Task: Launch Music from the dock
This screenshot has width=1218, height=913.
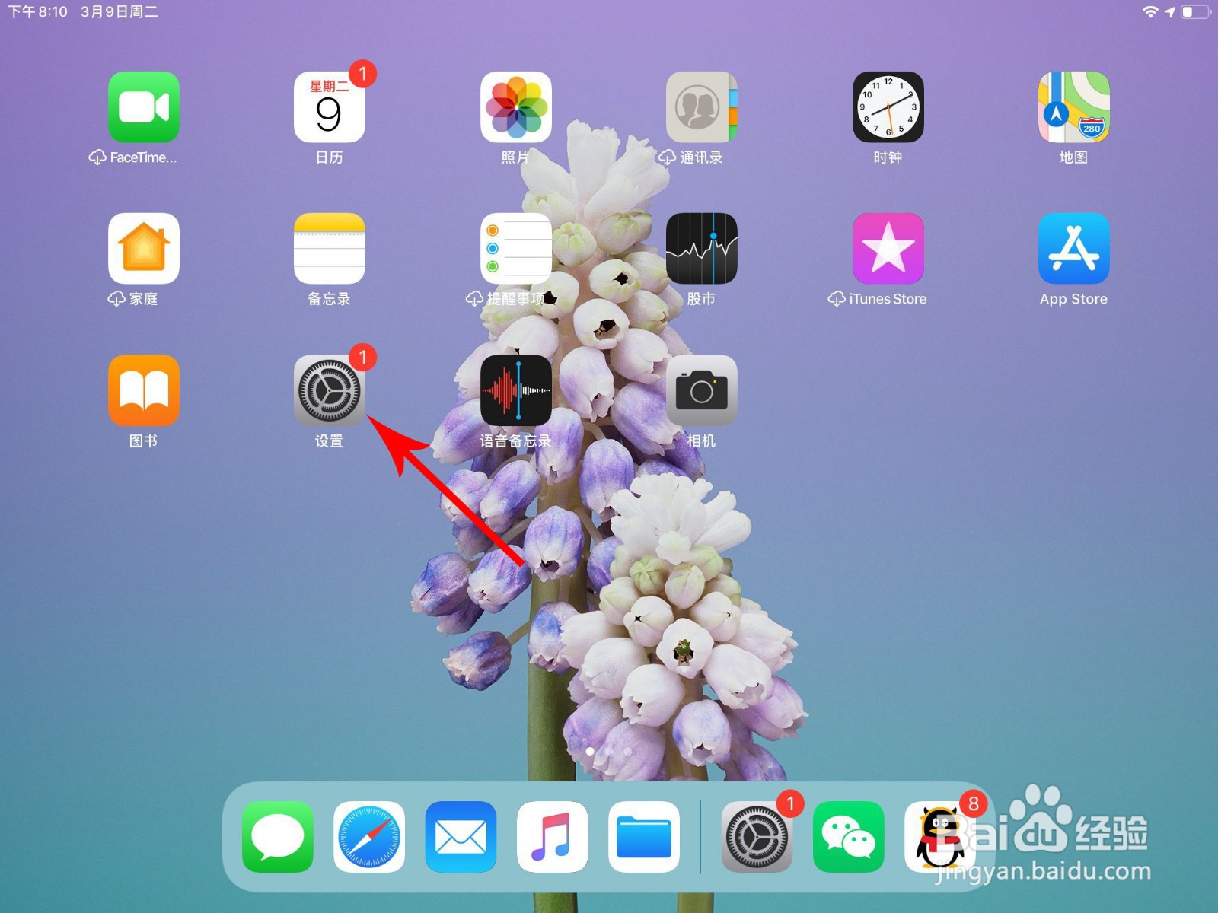Action: [x=552, y=837]
